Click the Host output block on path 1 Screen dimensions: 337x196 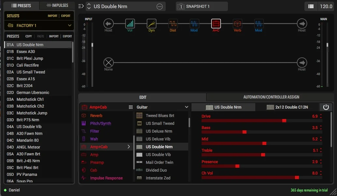[302, 24]
